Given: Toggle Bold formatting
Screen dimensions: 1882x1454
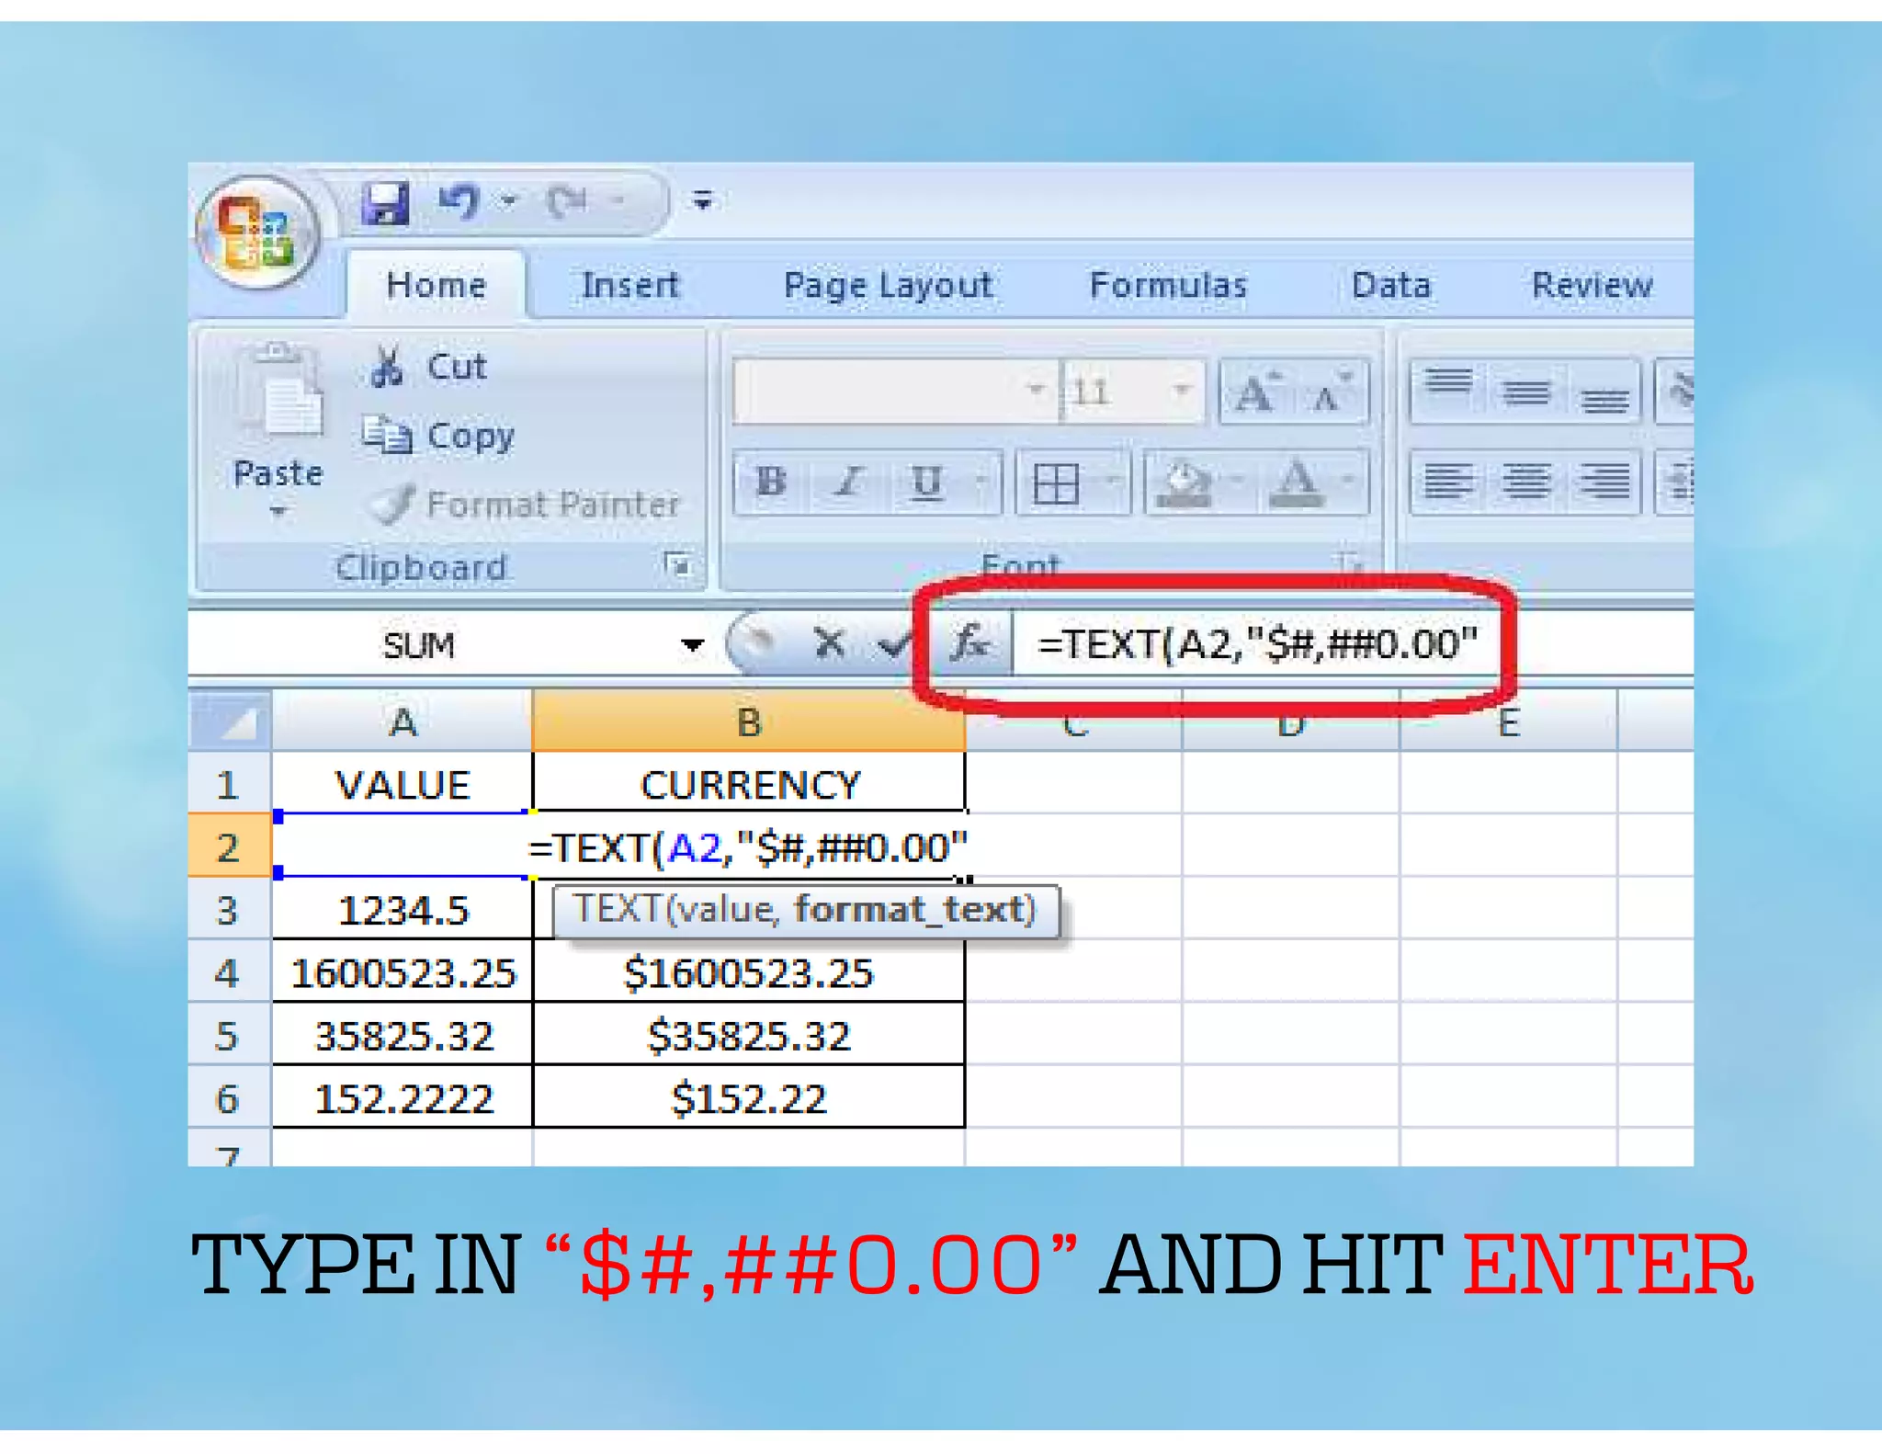Looking at the screenshot, I should point(770,482).
